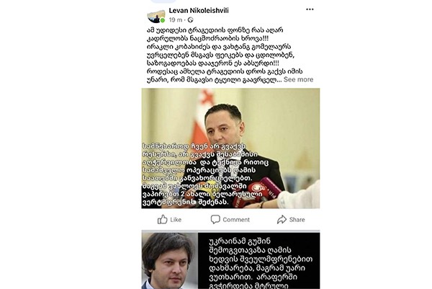This screenshot has width=432, height=289.
Task: Click the Like text label
Action: point(176,220)
